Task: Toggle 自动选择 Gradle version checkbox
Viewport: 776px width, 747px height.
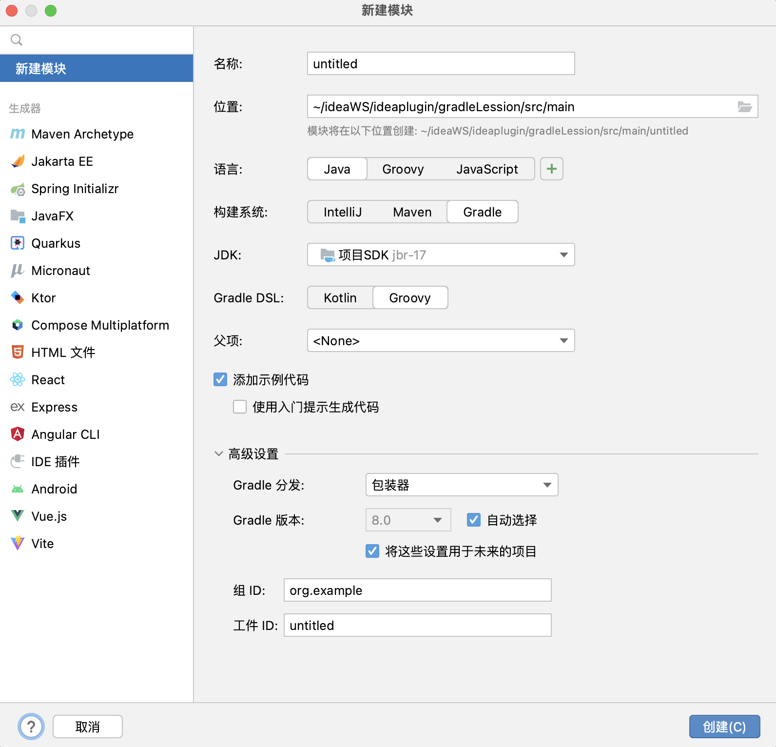Action: click(474, 520)
